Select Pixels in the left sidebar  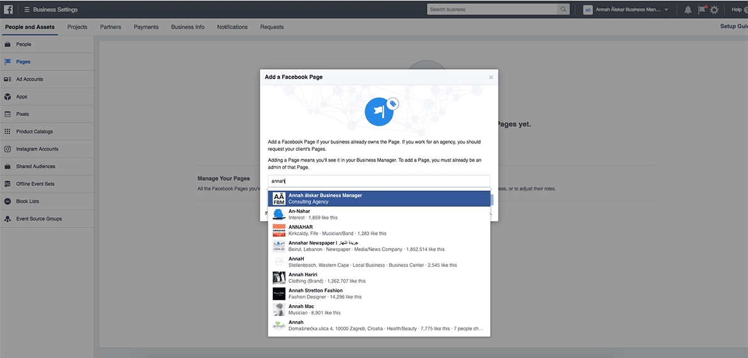pyautogui.click(x=23, y=114)
